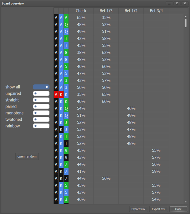This screenshot has height=214, width=190.
Task: Click the scrollbar down arrow
Action: 185,202
